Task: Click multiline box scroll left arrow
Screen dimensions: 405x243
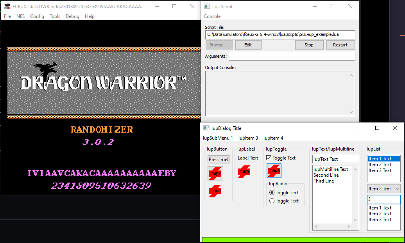Action: (x=316, y=226)
